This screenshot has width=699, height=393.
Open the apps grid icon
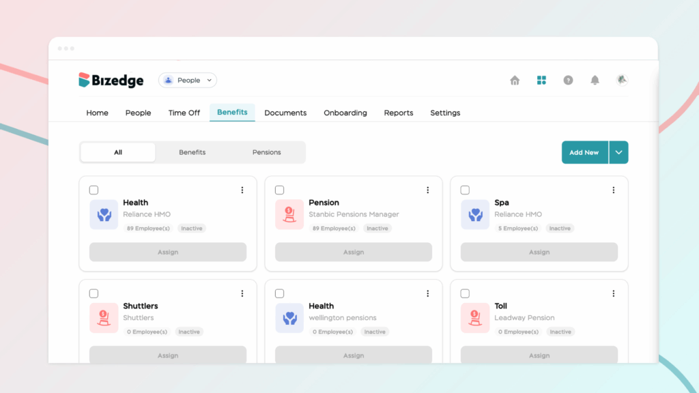(x=541, y=81)
